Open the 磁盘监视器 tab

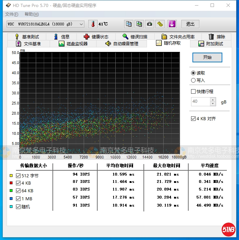coord(73,44)
